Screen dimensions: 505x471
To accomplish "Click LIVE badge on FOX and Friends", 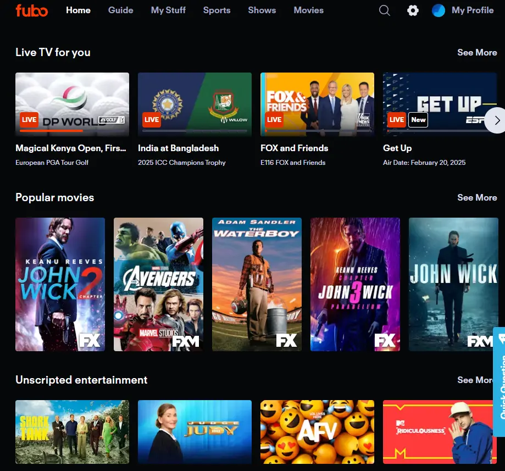I will (274, 119).
